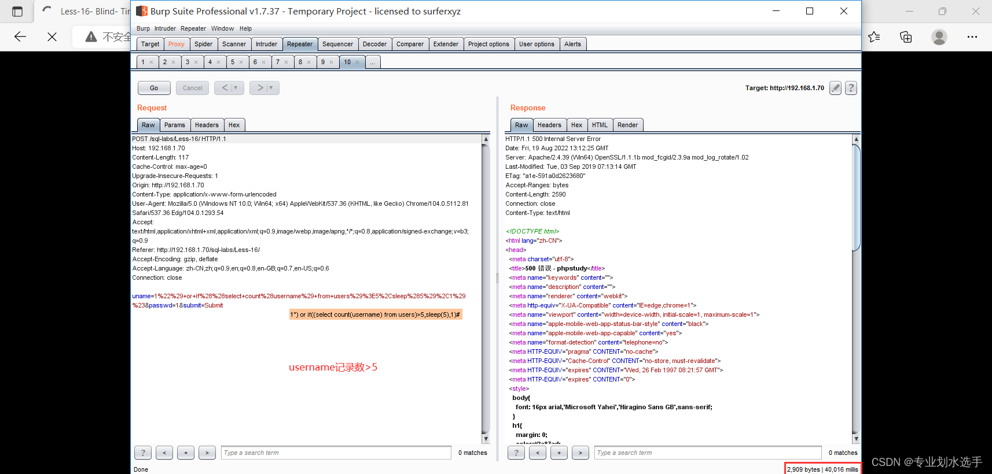The width and height of the screenshot is (992, 474).
Task: Open the Window menu
Action: (x=222, y=28)
